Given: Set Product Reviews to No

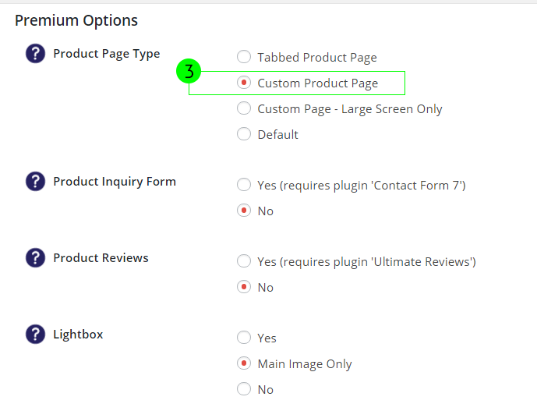Looking at the screenshot, I should pyautogui.click(x=244, y=286).
